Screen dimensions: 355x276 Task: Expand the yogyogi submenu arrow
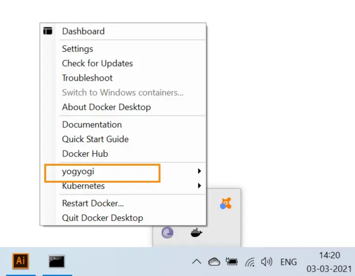(x=199, y=171)
